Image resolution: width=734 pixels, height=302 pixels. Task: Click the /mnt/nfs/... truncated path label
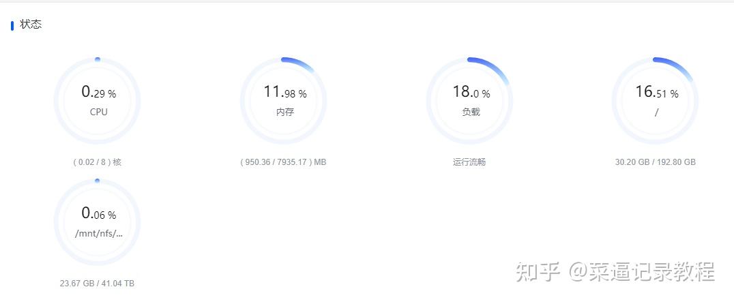(x=99, y=233)
